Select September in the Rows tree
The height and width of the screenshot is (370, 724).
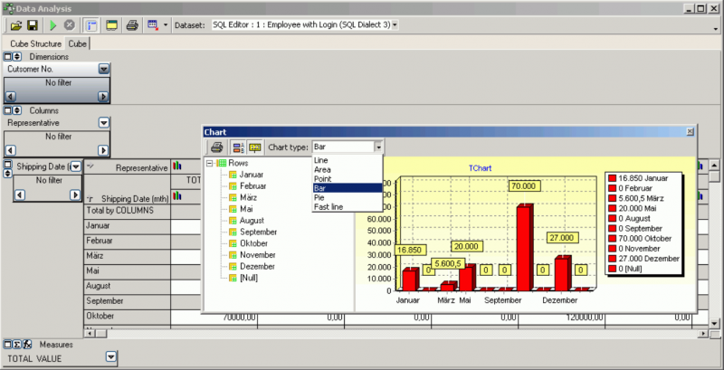pos(258,232)
